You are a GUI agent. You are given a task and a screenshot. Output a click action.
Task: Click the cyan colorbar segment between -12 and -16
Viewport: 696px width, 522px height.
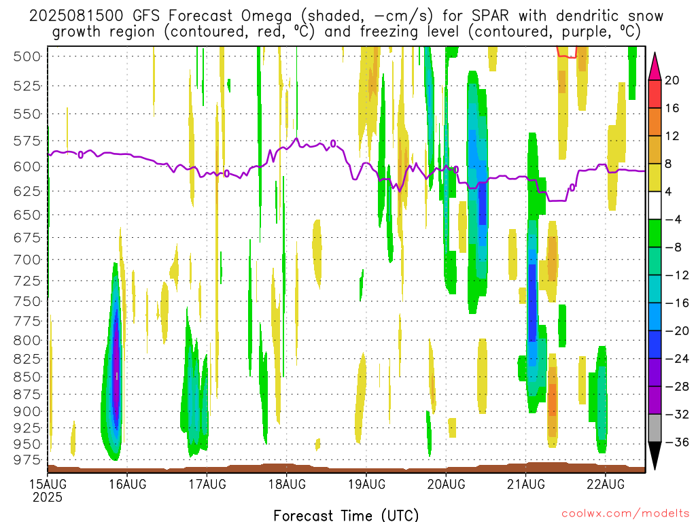[x=655, y=289]
